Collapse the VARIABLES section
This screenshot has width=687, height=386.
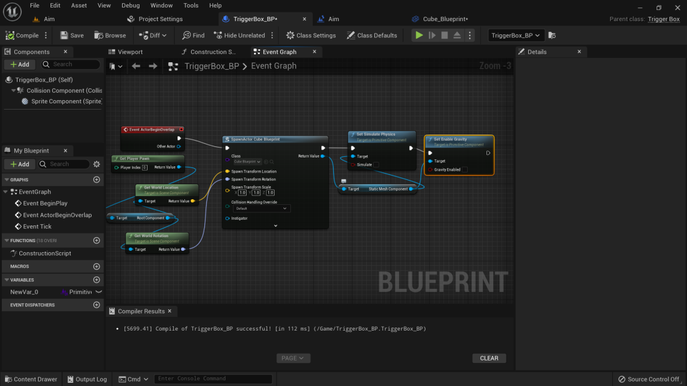coord(7,280)
